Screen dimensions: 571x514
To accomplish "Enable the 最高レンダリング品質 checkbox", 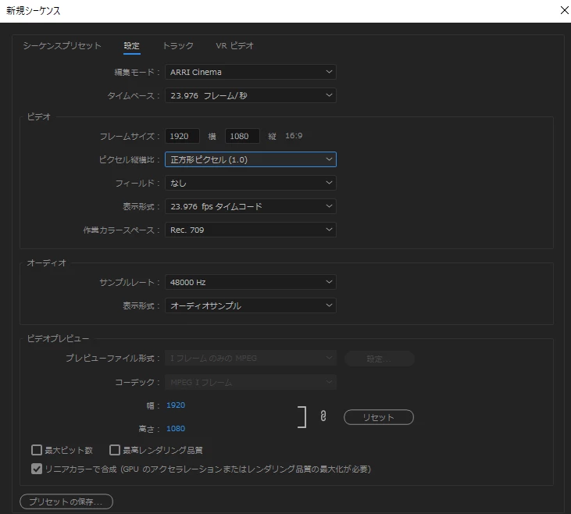I will (x=115, y=450).
